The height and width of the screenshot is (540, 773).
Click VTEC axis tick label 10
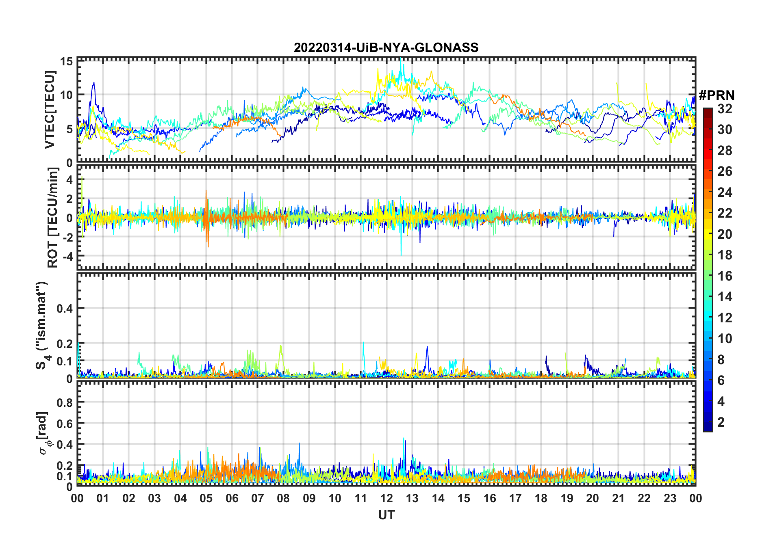(x=67, y=95)
